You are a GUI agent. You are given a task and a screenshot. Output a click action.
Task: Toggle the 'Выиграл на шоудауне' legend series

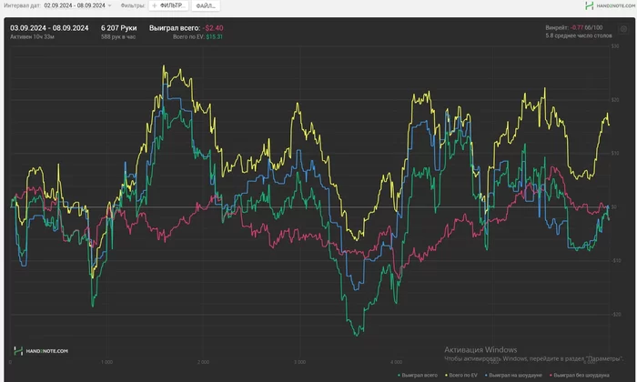pyautogui.click(x=513, y=375)
